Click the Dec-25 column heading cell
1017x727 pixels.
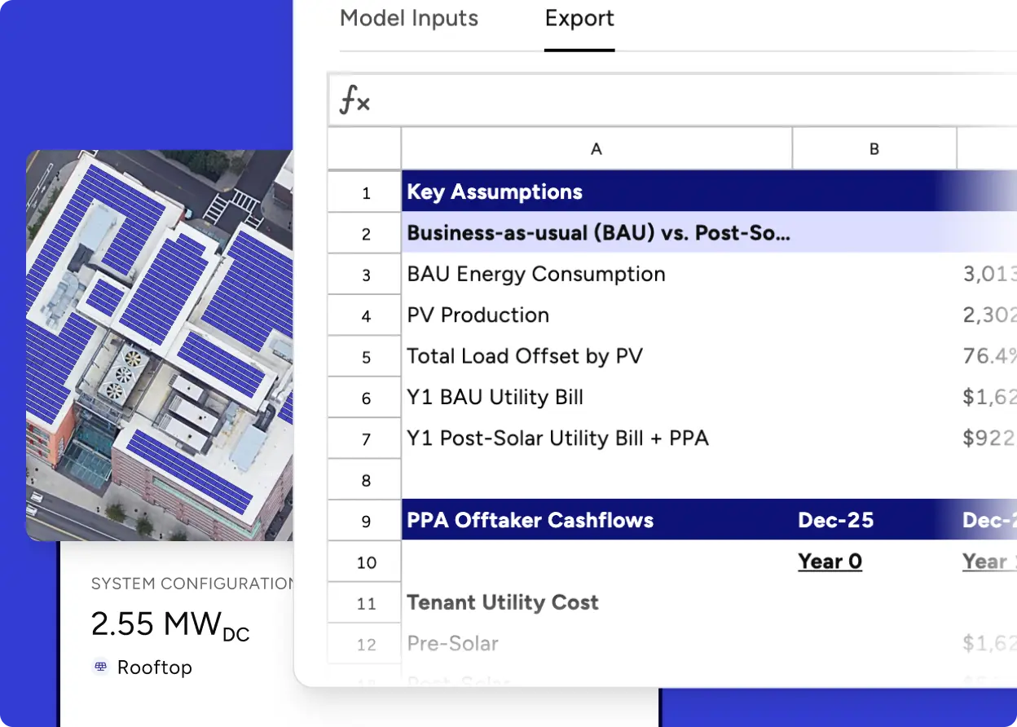pos(874,521)
